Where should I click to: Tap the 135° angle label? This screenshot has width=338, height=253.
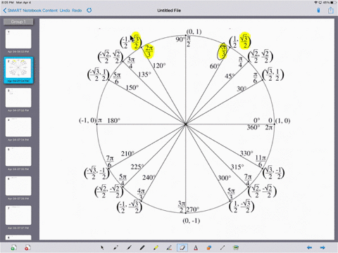144,74
